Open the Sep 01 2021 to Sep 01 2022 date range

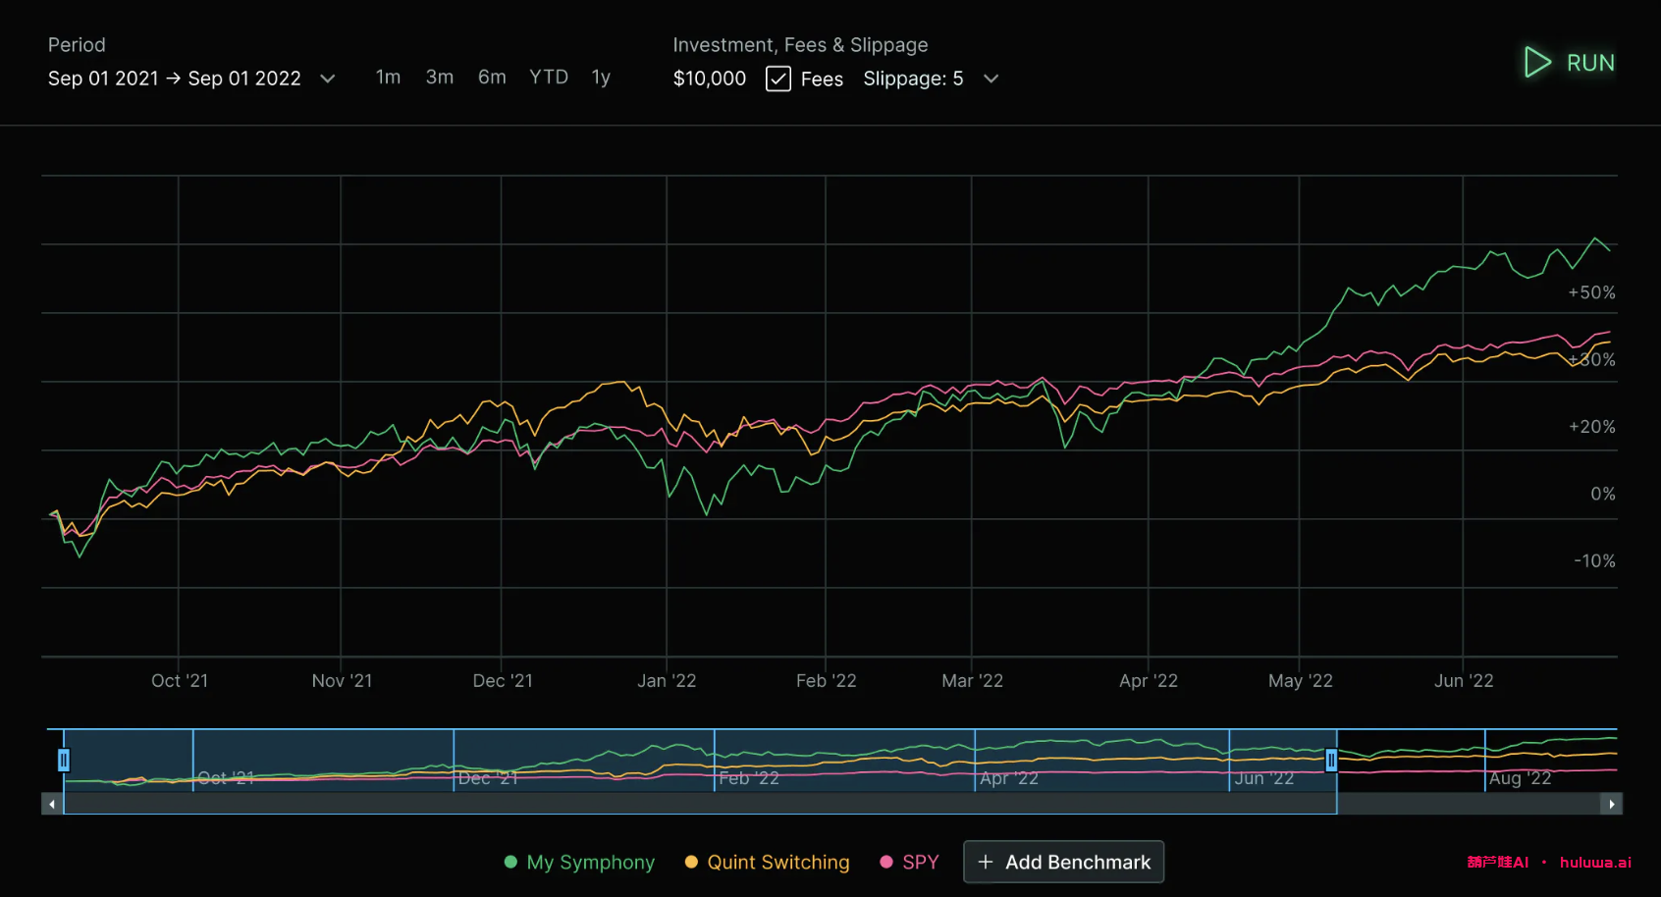[x=175, y=79]
